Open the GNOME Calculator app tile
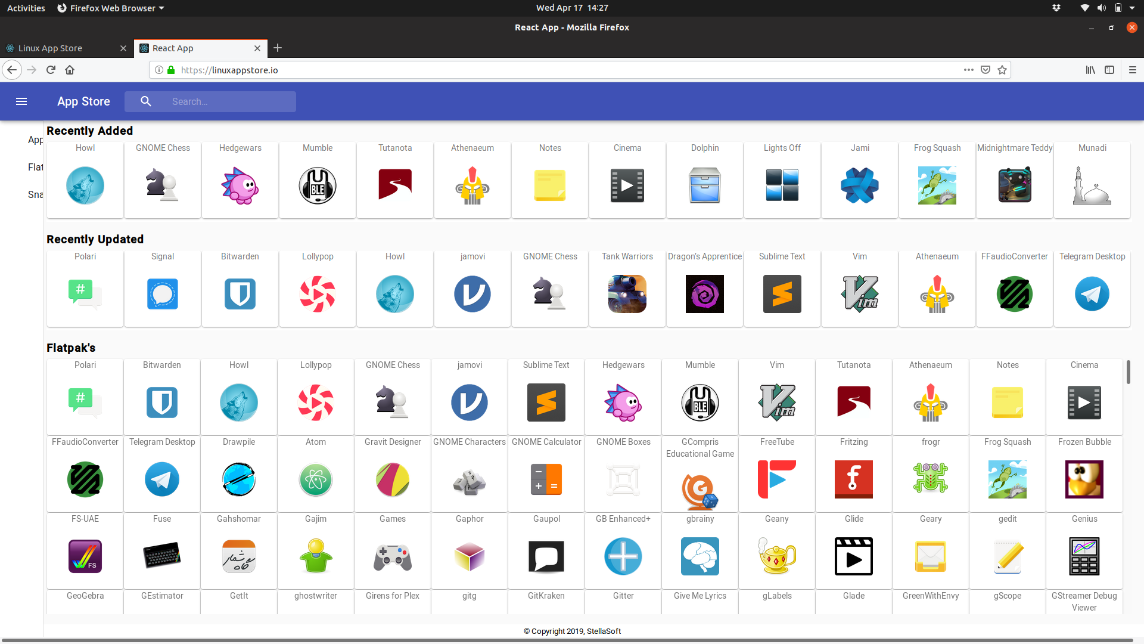The height and width of the screenshot is (644, 1144). point(546,479)
